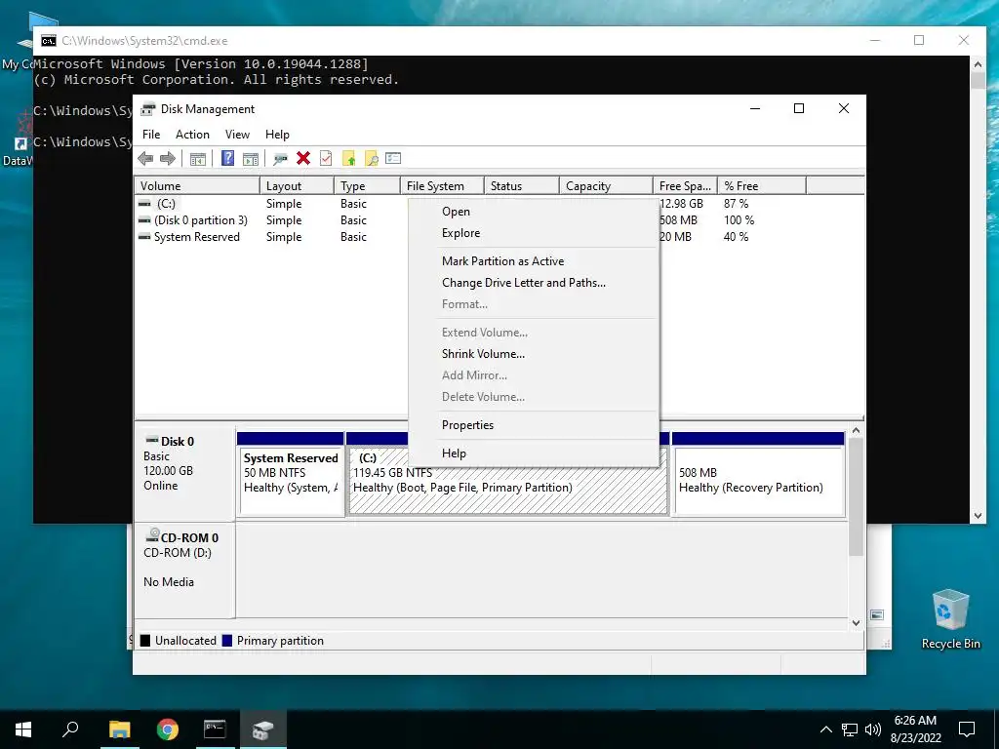
Task: Open the View menu
Action: point(237,135)
